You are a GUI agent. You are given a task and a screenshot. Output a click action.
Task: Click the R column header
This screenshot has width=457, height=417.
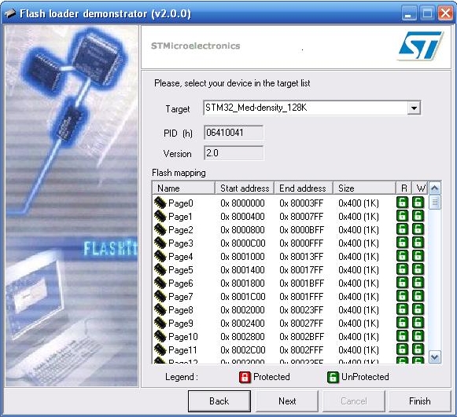pos(404,188)
